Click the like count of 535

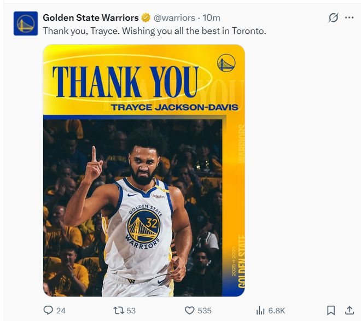coord(205,310)
